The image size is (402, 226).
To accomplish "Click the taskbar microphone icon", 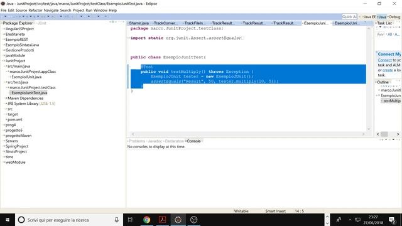I will [117, 220].
